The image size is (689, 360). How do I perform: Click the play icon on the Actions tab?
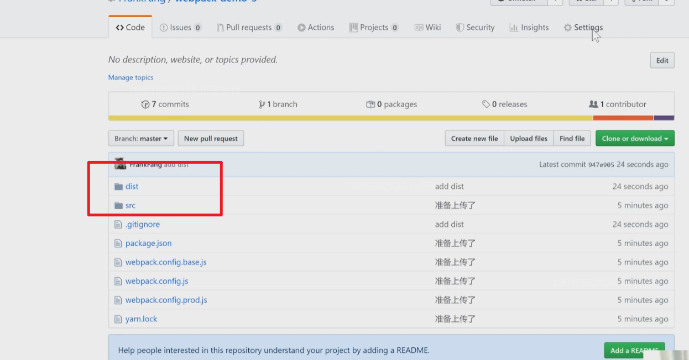tap(301, 28)
